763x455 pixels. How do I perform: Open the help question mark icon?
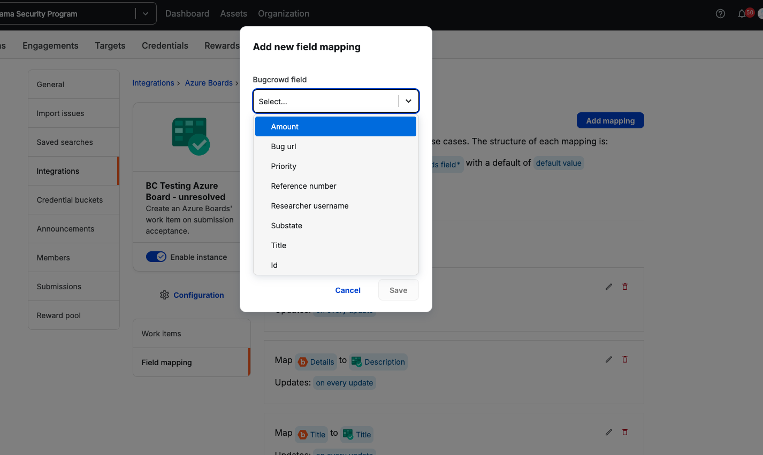coord(720,14)
